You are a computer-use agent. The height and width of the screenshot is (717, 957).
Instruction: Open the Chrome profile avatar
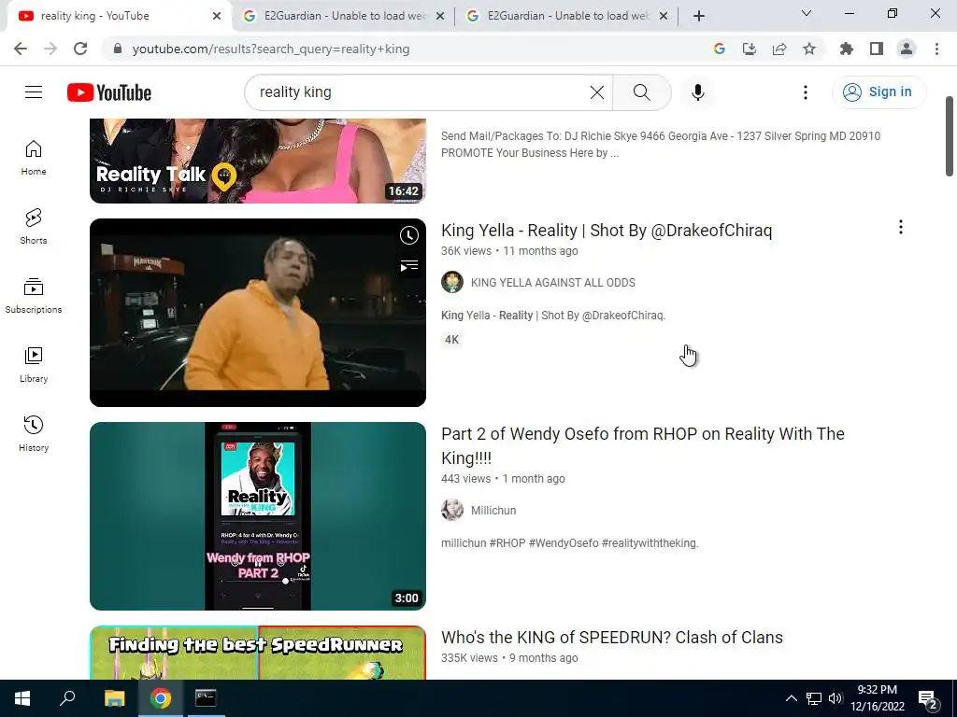[x=907, y=49]
